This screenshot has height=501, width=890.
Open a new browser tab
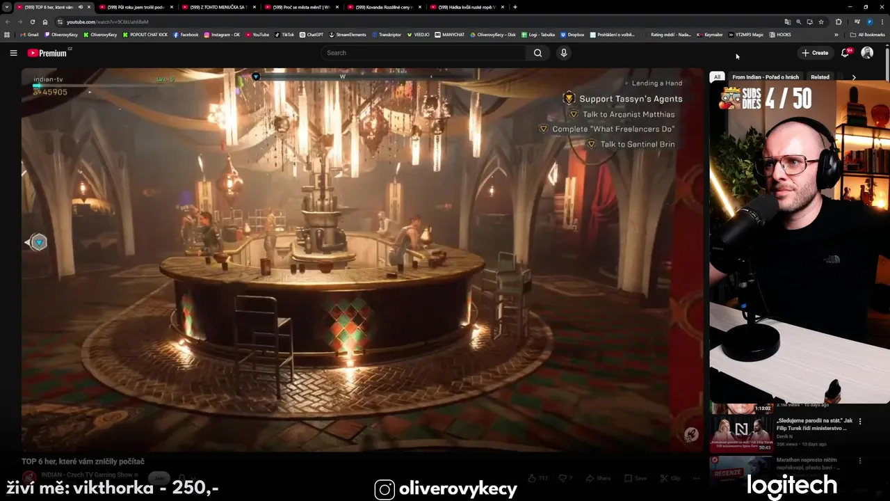coord(515,7)
